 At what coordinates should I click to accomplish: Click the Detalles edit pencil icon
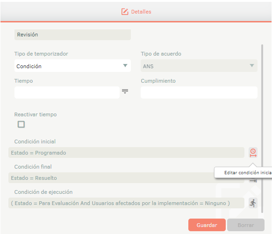(125, 12)
